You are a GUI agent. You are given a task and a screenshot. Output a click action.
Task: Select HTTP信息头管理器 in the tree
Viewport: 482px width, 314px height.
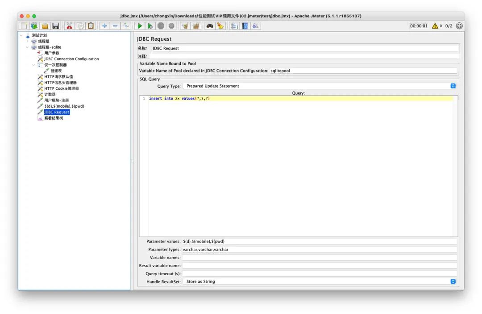click(60, 83)
